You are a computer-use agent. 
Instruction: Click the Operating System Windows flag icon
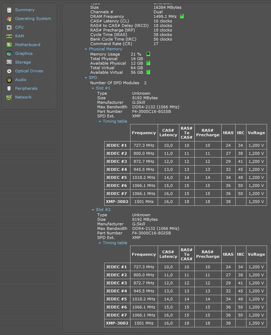coord(9,18)
